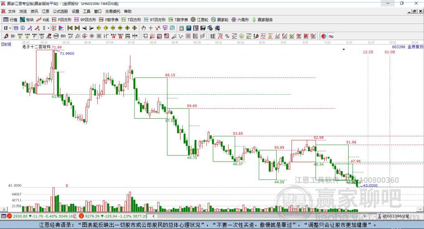
Task: Click the 43.0000 current price label
Action: point(370,186)
